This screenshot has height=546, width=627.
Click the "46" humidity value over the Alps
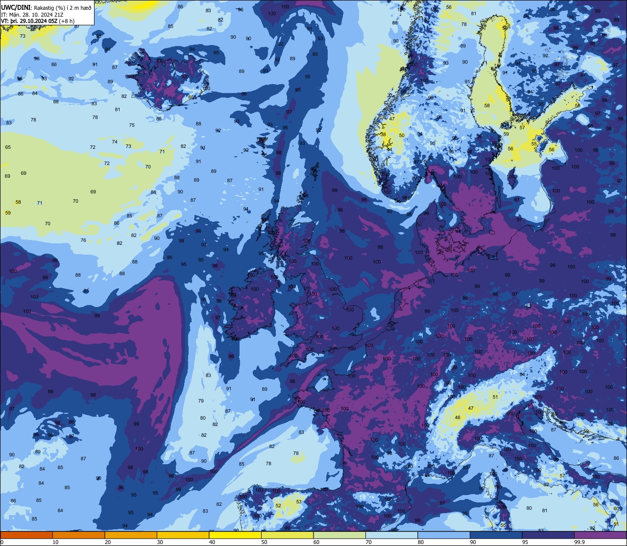tap(458, 418)
